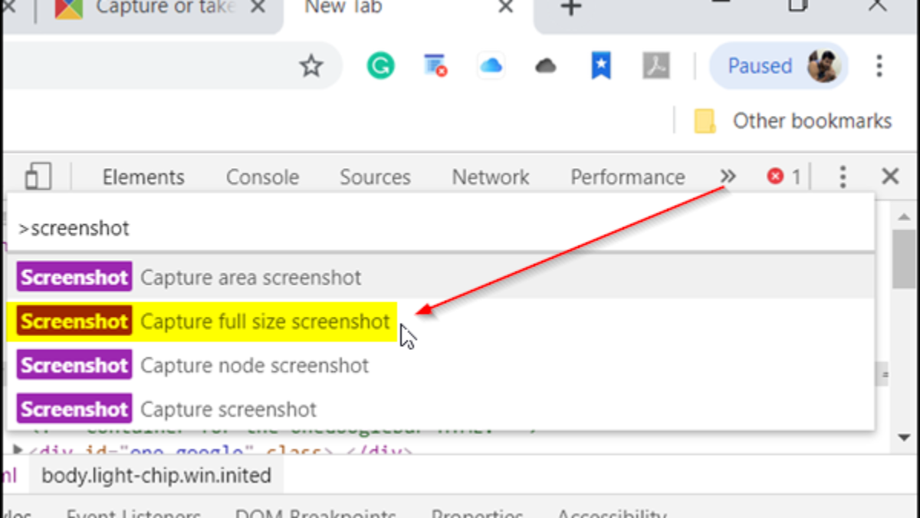
Task: Choose Capture node screenshot command
Action: click(x=255, y=365)
